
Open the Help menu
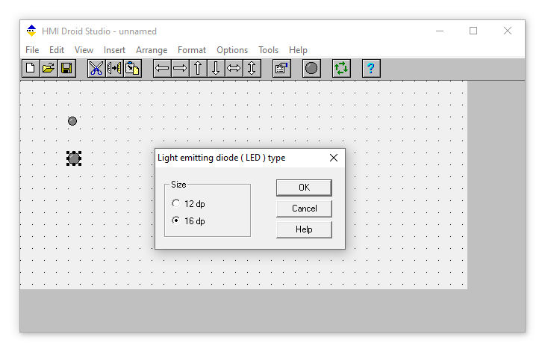[x=298, y=50]
